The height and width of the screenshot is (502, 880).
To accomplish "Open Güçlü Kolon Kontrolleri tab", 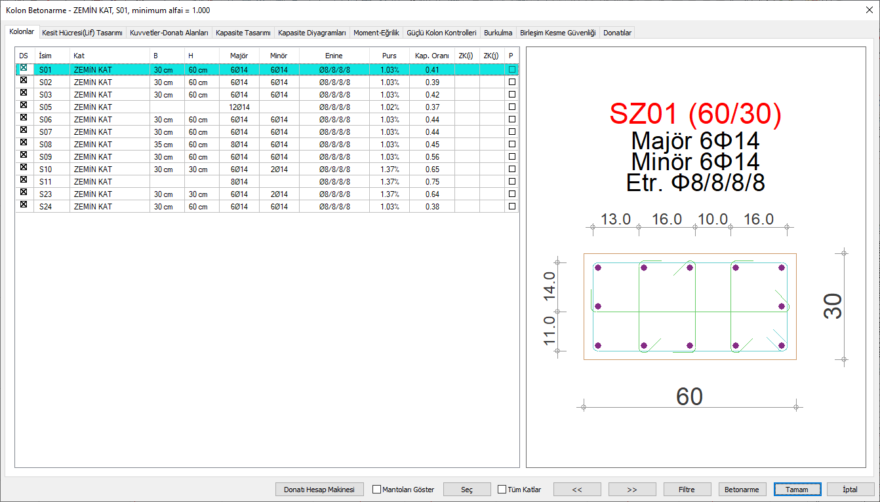I will click(441, 32).
